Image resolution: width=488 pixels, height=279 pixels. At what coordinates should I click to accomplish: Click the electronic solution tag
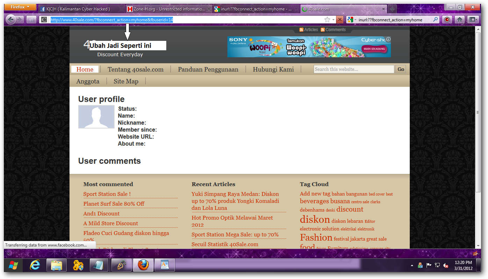[x=320, y=229]
